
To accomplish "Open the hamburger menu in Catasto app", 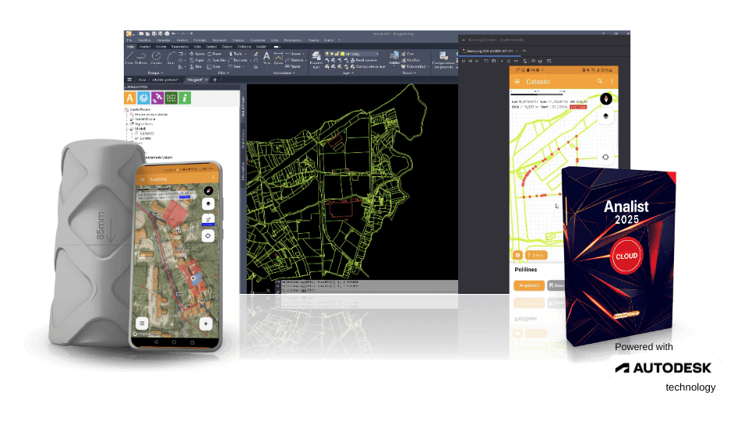I will (x=517, y=81).
